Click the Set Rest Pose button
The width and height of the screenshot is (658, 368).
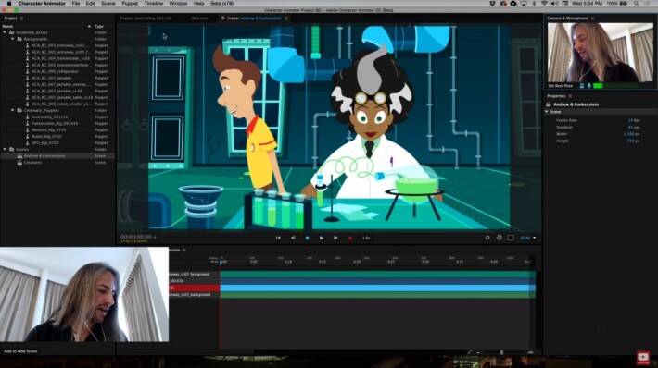click(x=560, y=86)
